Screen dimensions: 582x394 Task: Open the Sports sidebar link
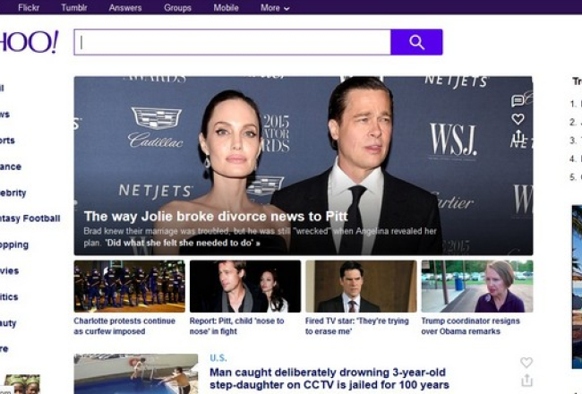(x=7, y=141)
